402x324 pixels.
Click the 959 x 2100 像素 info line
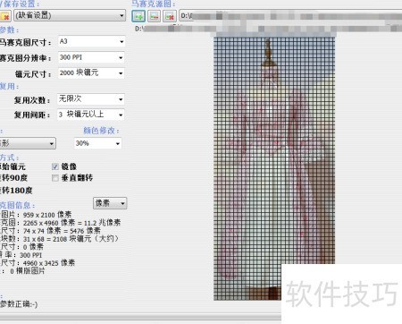point(47,215)
